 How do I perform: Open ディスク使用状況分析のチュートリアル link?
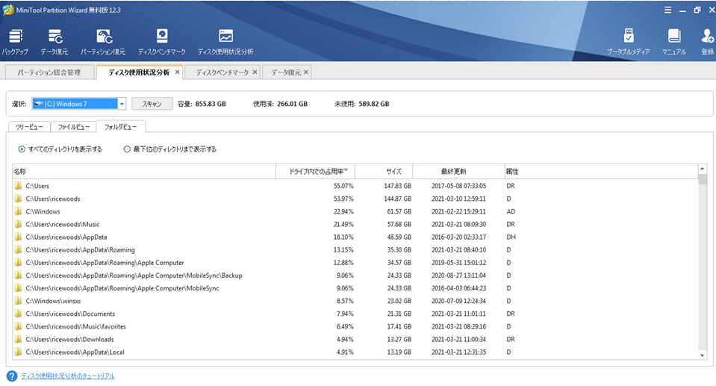pyautogui.click(x=68, y=376)
